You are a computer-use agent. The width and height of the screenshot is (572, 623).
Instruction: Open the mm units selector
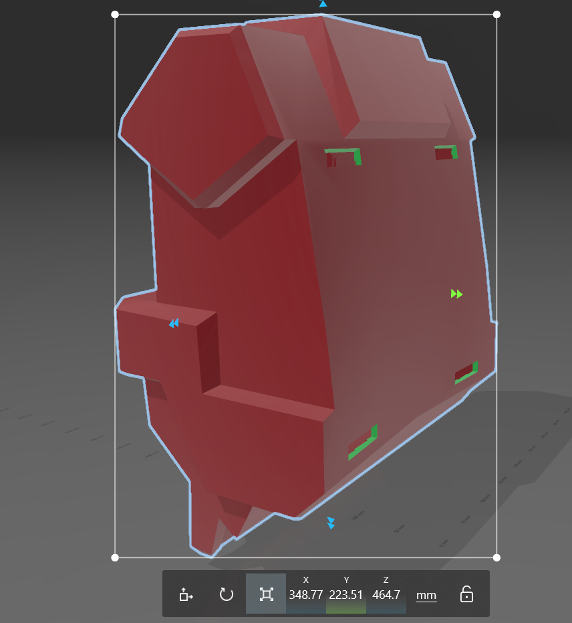point(426,595)
